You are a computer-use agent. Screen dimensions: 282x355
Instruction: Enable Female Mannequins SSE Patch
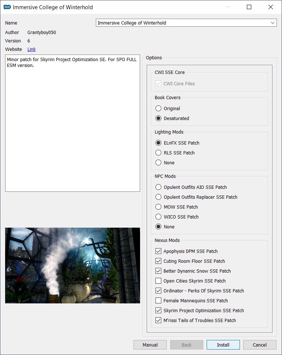coord(158,301)
